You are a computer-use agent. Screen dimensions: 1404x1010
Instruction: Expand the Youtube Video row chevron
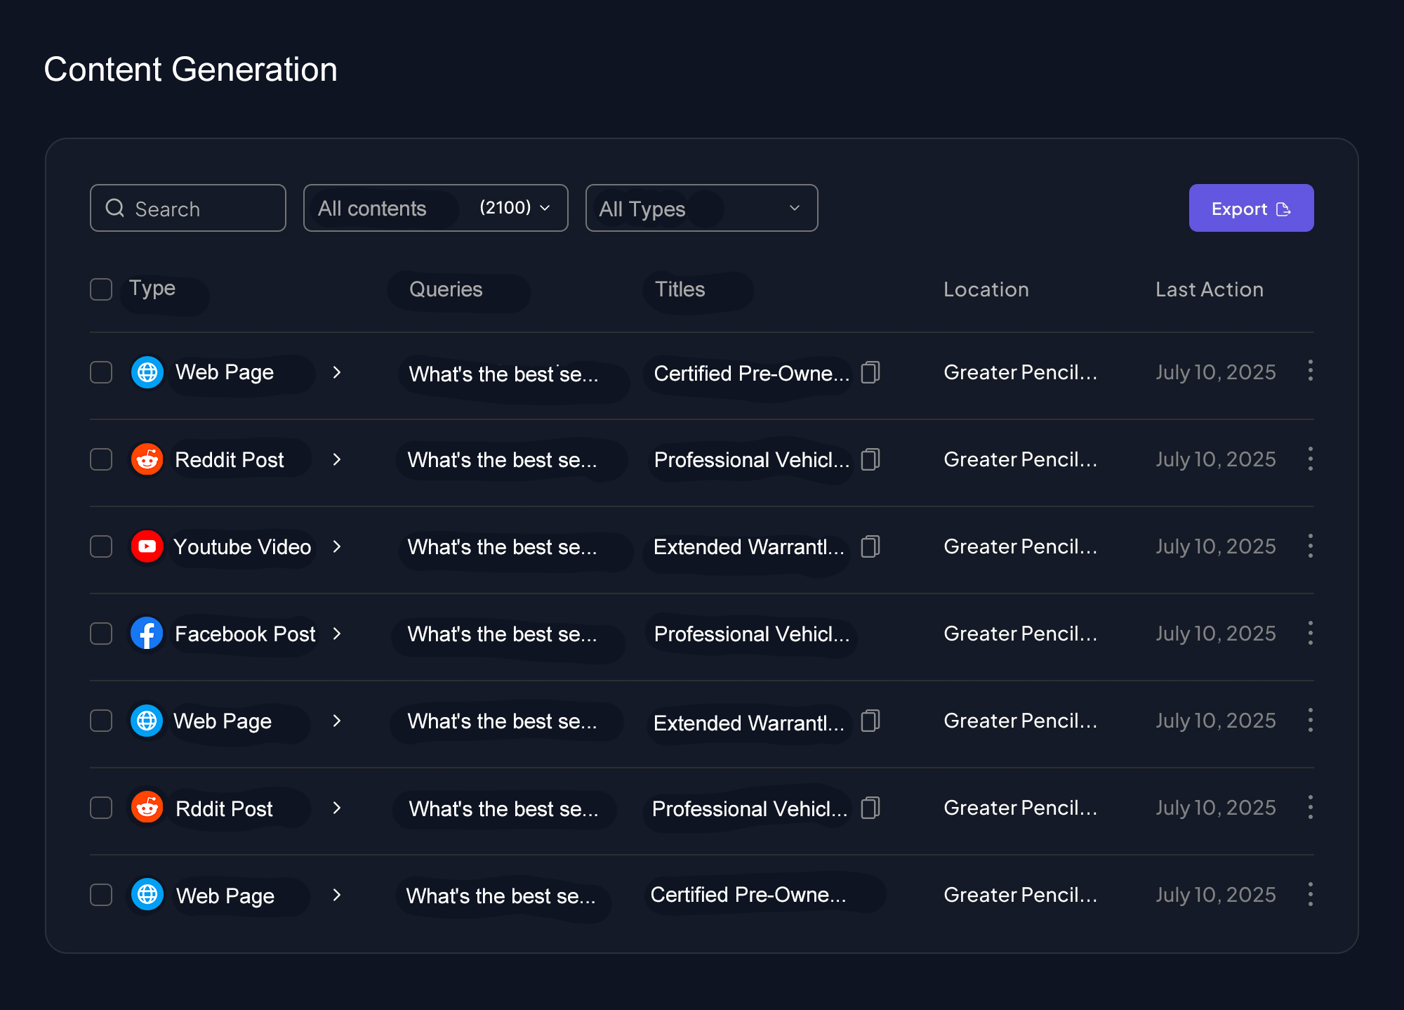coord(337,546)
